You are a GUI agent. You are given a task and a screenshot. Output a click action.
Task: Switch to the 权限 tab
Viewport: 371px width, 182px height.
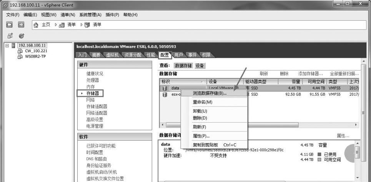tap(206, 55)
